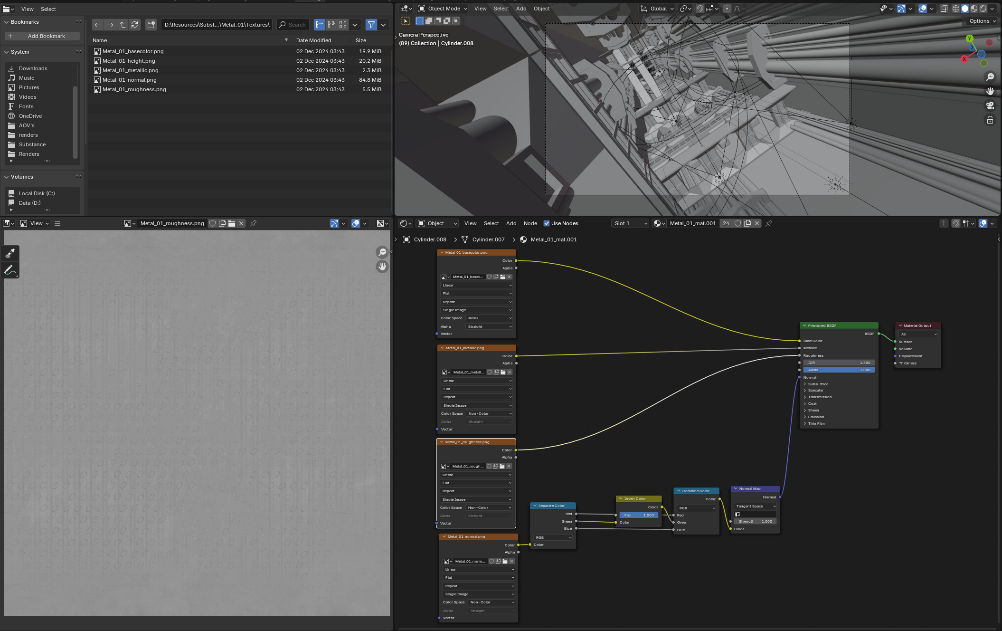Open the Node menu in shader editor
Image resolution: width=1002 pixels, height=631 pixels.
(530, 223)
